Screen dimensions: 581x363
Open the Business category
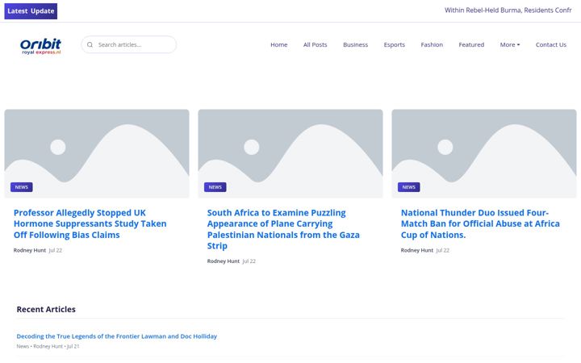click(x=355, y=45)
